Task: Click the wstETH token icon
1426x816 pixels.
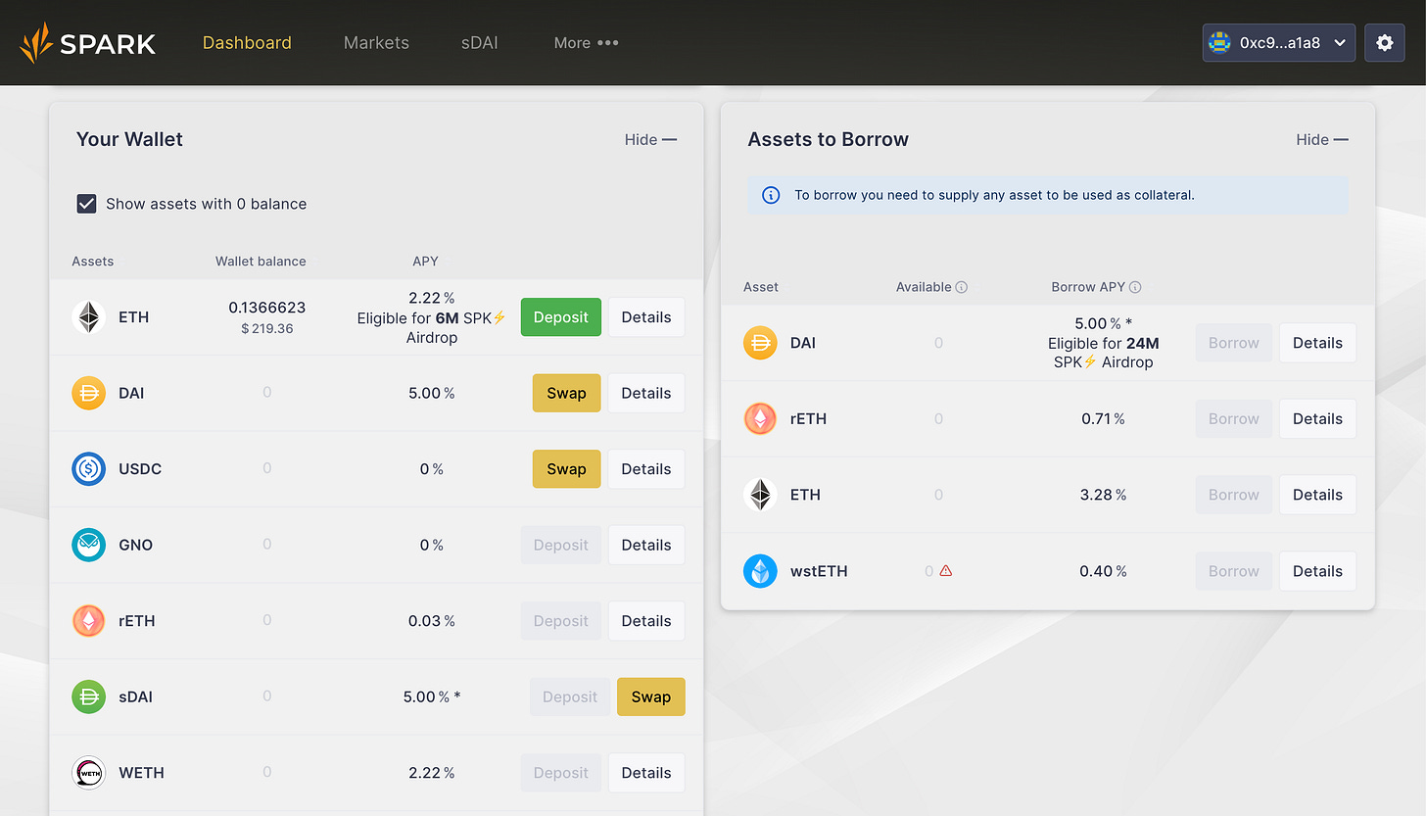Action: [760, 571]
